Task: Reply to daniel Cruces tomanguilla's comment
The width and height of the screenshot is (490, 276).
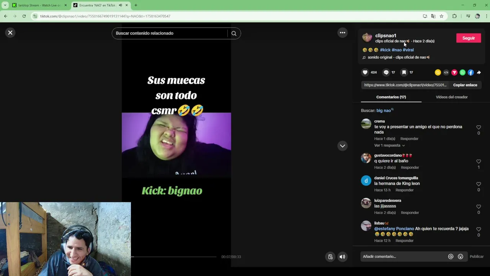Action: point(404,190)
